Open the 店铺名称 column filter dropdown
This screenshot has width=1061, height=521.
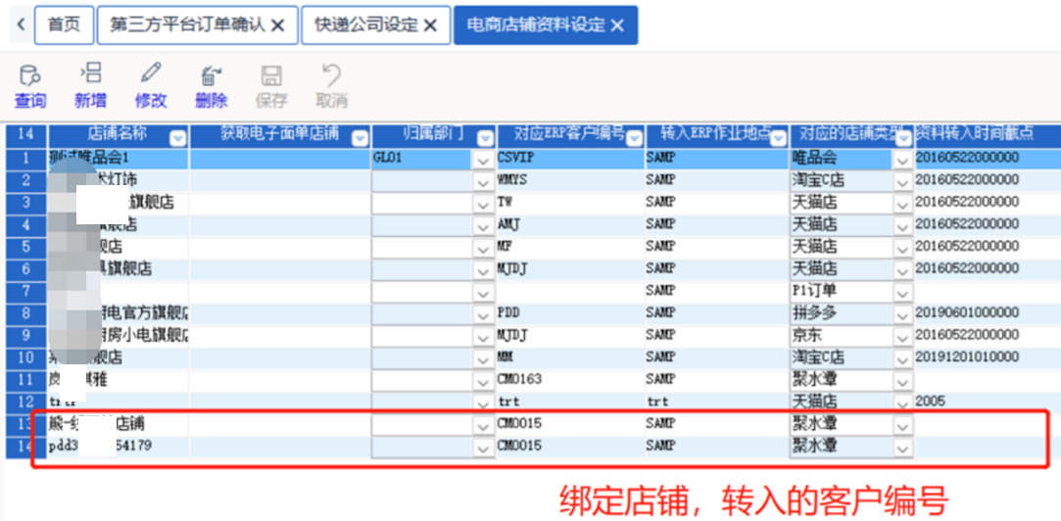(178, 136)
